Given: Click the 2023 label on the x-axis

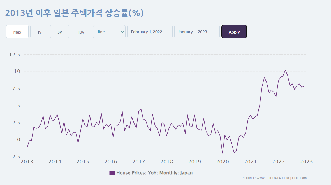Looking at the screenshot, I should click(307, 162).
